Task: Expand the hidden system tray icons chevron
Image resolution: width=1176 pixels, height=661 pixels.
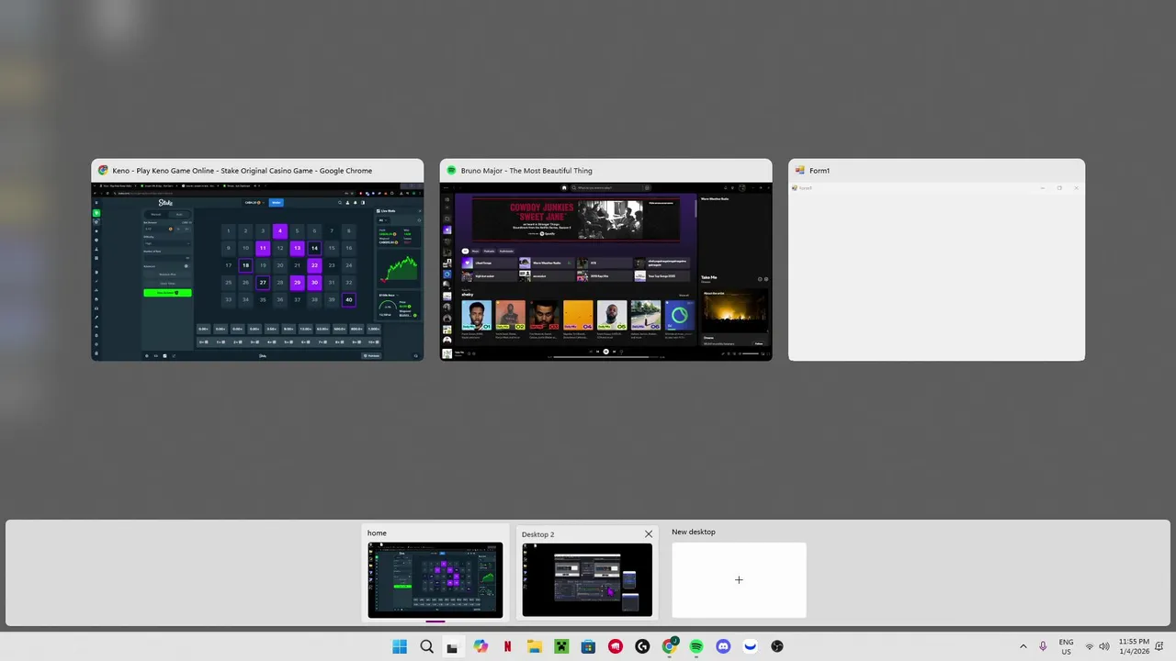Action: pos(1023,646)
